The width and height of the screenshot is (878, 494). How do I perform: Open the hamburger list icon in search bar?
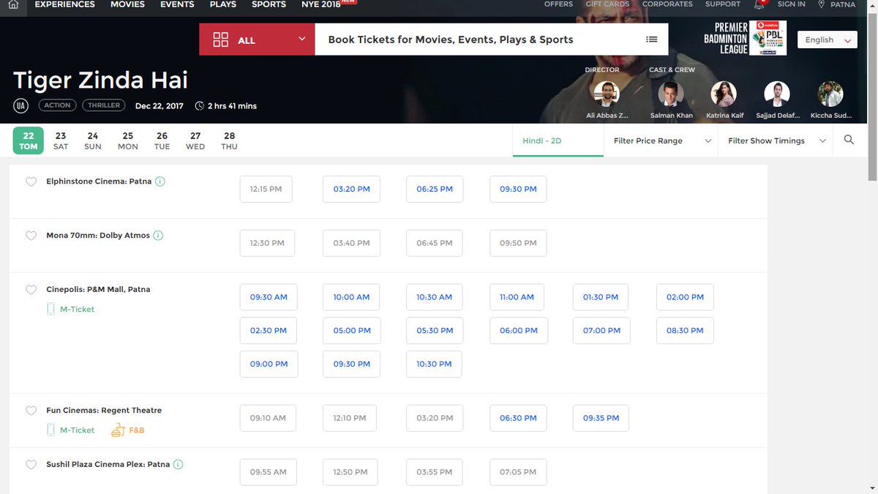click(652, 40)
